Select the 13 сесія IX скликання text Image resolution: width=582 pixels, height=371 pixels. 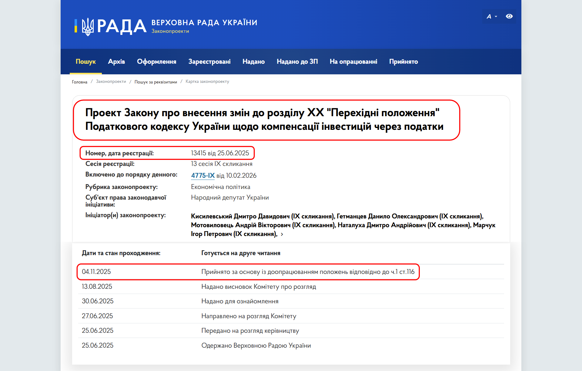222,164
